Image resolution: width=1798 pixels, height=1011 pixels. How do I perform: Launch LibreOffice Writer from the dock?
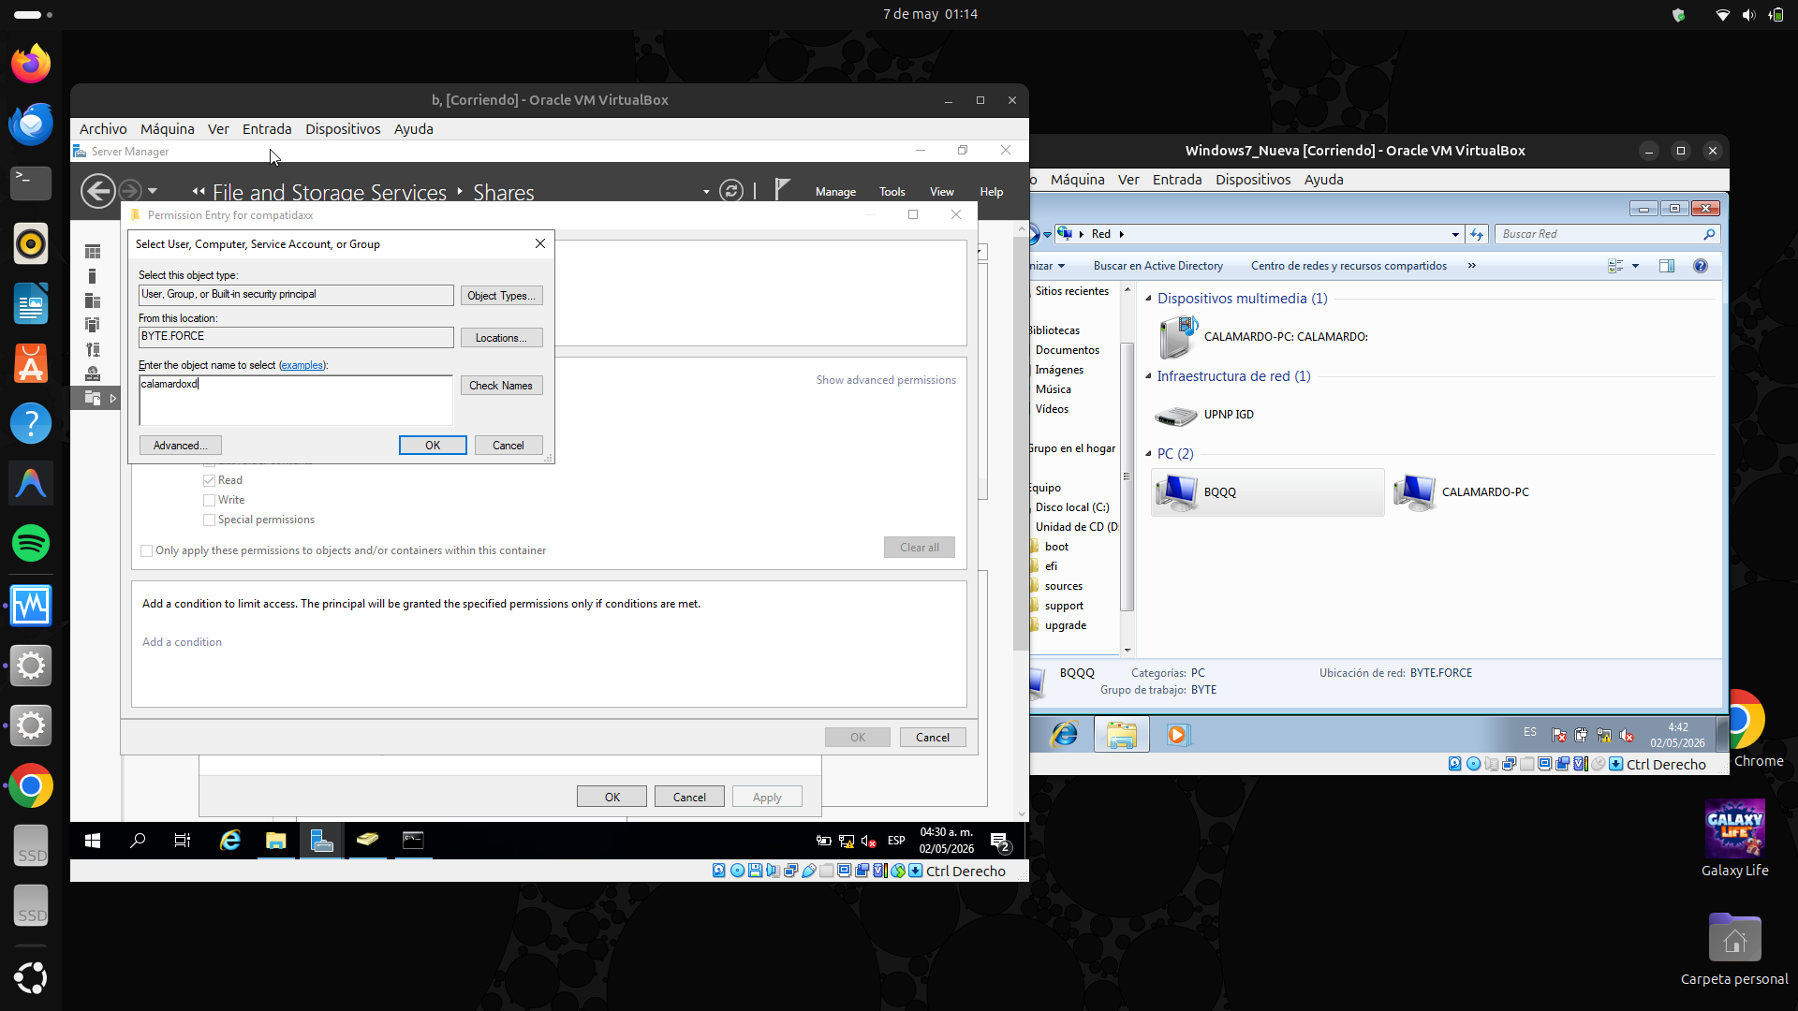pos(31,303)
